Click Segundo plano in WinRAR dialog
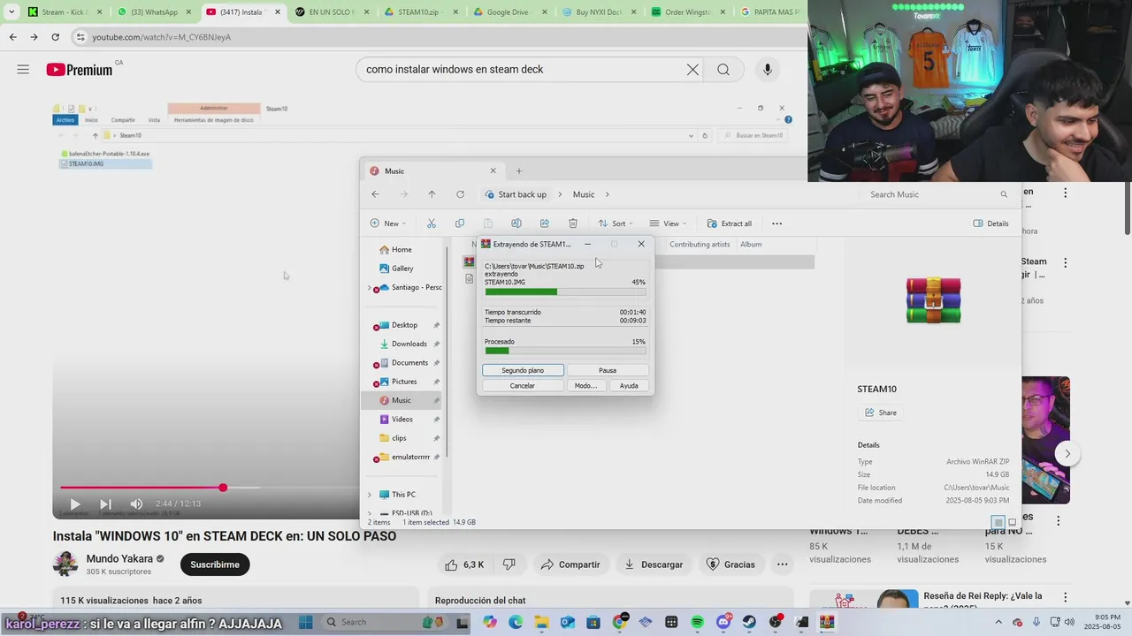 [x=523, y=370]
